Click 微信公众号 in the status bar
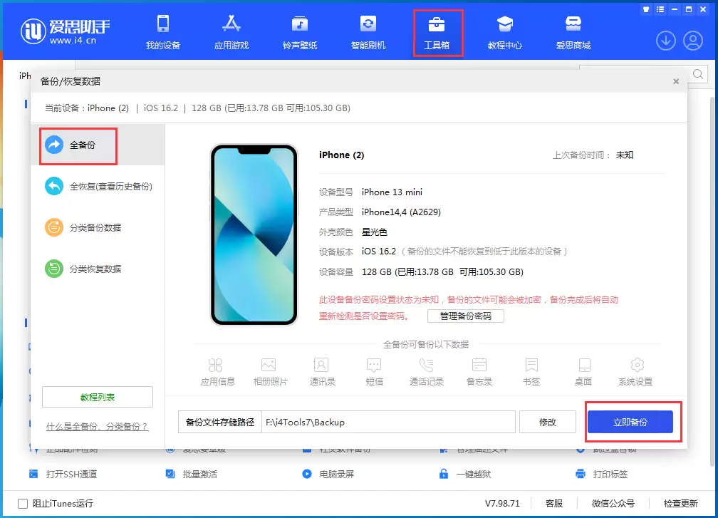Screen dimensions: 718x518 [613, 503]
